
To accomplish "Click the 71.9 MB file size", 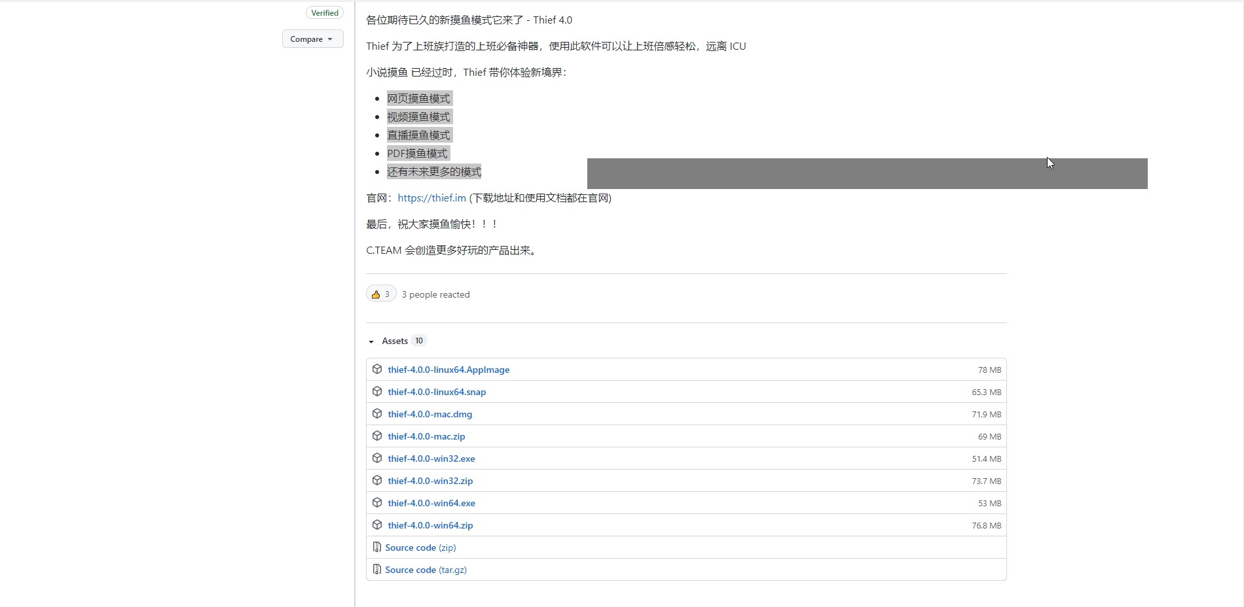I will [x=987, y=415].
